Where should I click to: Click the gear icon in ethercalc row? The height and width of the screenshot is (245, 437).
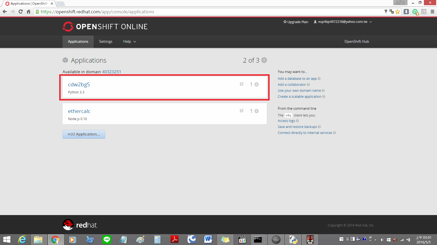click(x=256, y=111)
